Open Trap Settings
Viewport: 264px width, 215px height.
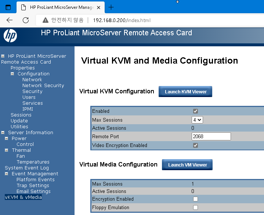tap(33, 186)
